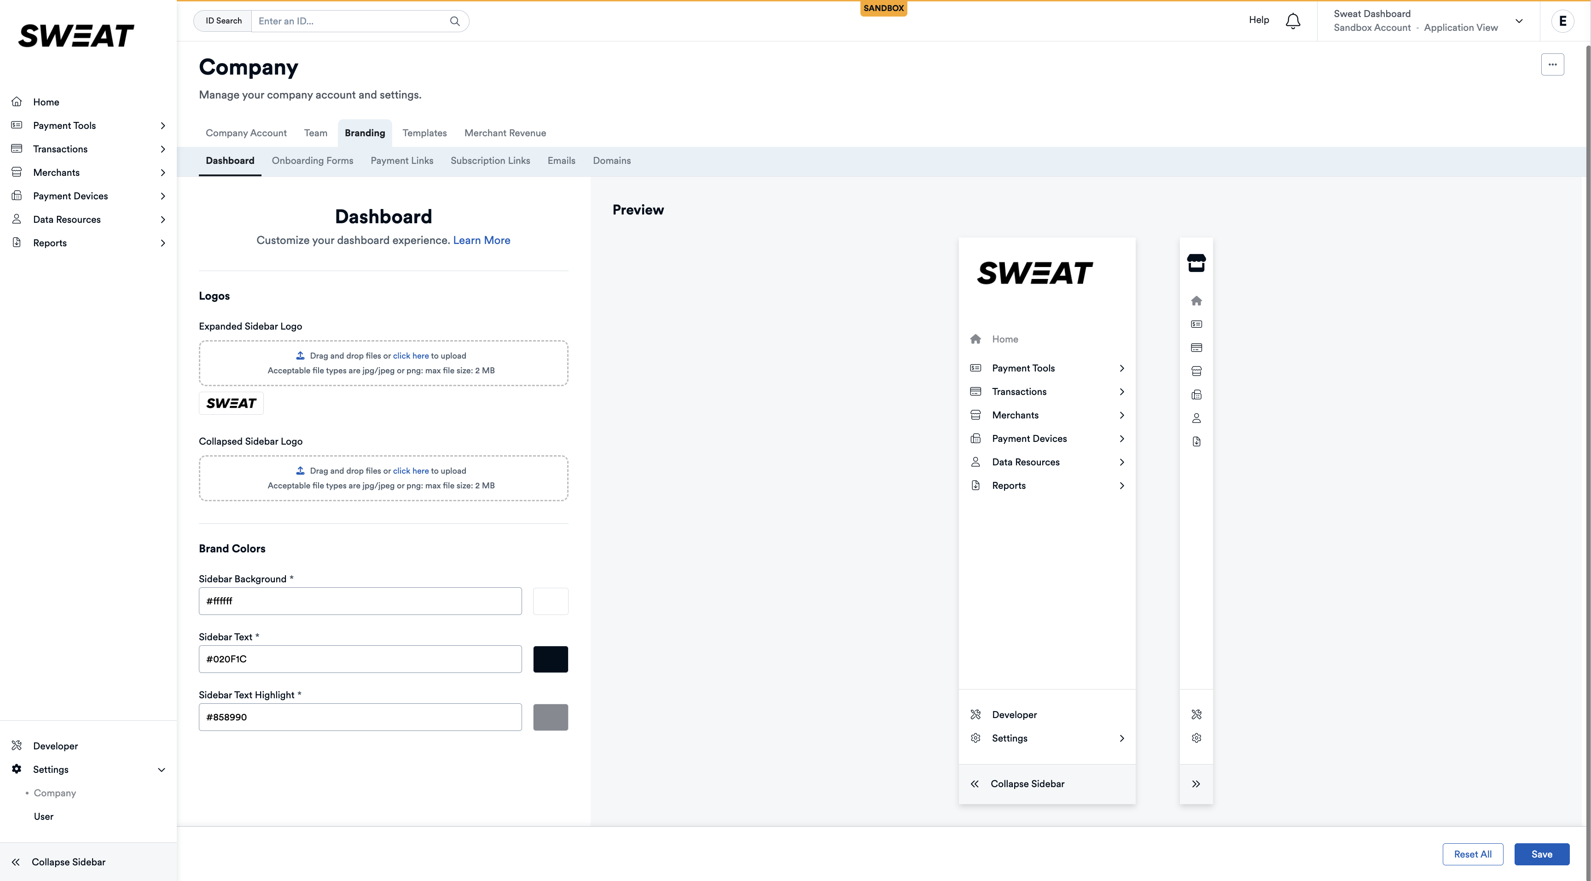
Task: Click the storefront icon in collapsed preview
Action: [1196, 263]
